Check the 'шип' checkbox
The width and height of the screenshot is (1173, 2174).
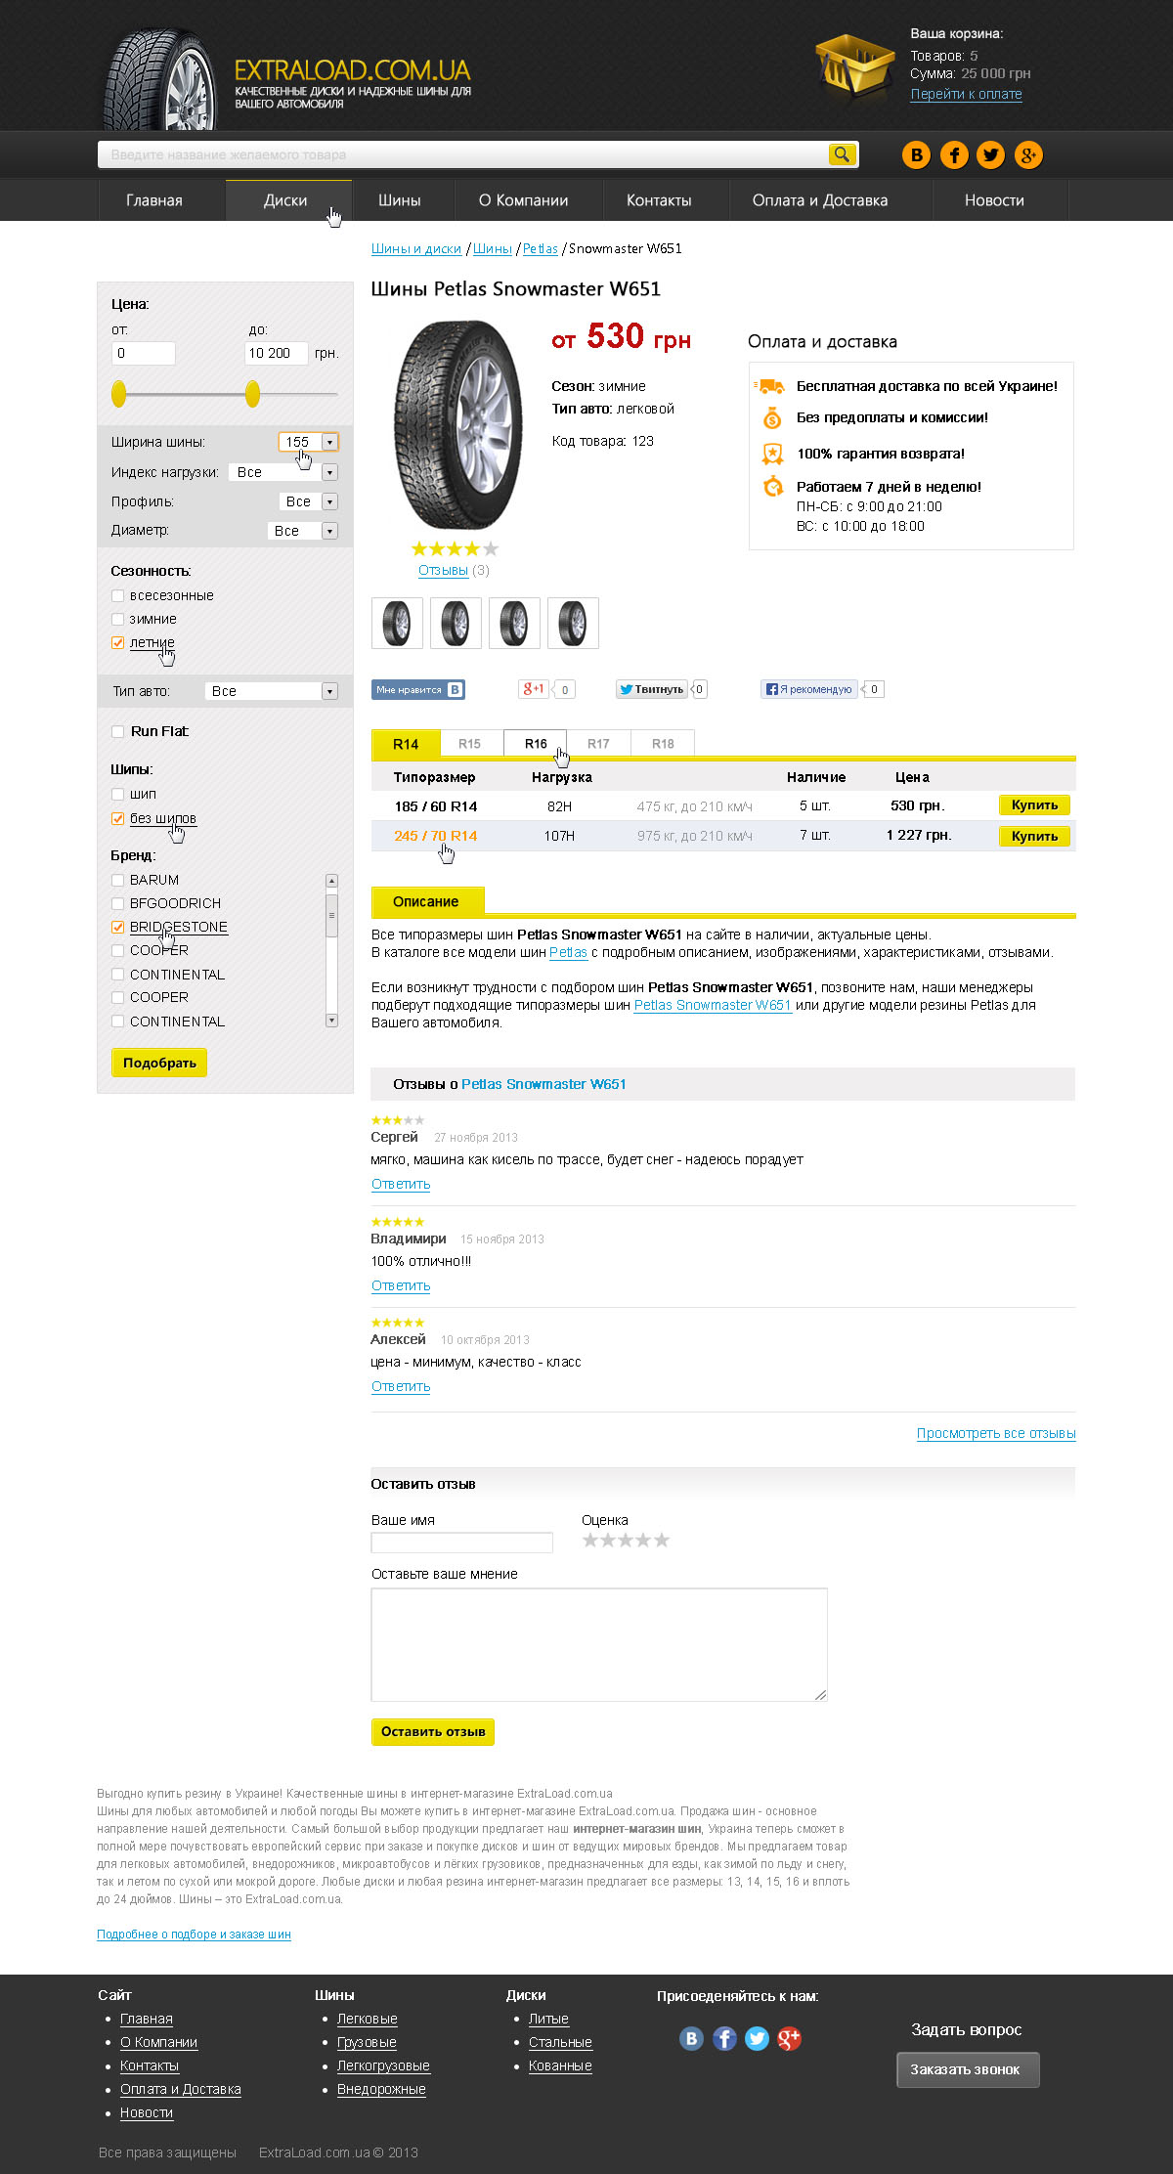click(x=117, y=794)
